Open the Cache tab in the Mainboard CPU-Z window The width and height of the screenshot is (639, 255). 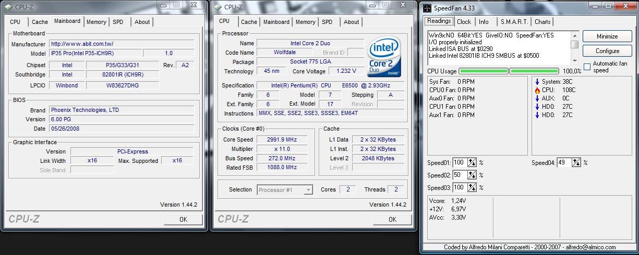[x=40, y=22]
